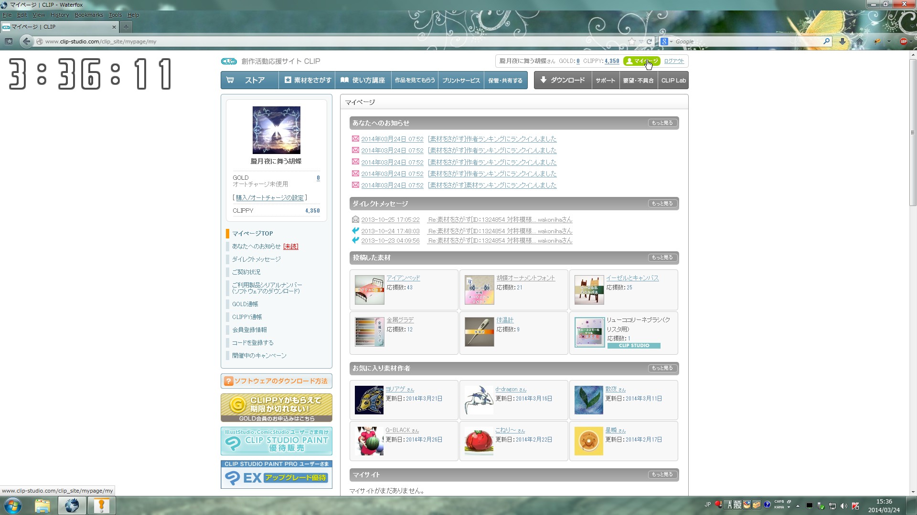Open the Bookmarks menu

[x=89, y=15]
